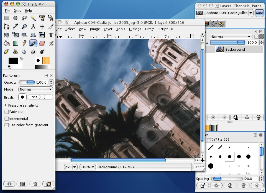Duplicate the layer using the copy icon
The height and width of the screenshot is (193, 266).
pos(236,117)
